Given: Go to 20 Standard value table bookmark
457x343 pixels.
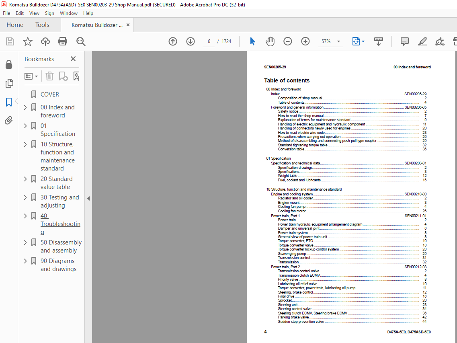Looking at the screenshot, I should tap(57, 183).
